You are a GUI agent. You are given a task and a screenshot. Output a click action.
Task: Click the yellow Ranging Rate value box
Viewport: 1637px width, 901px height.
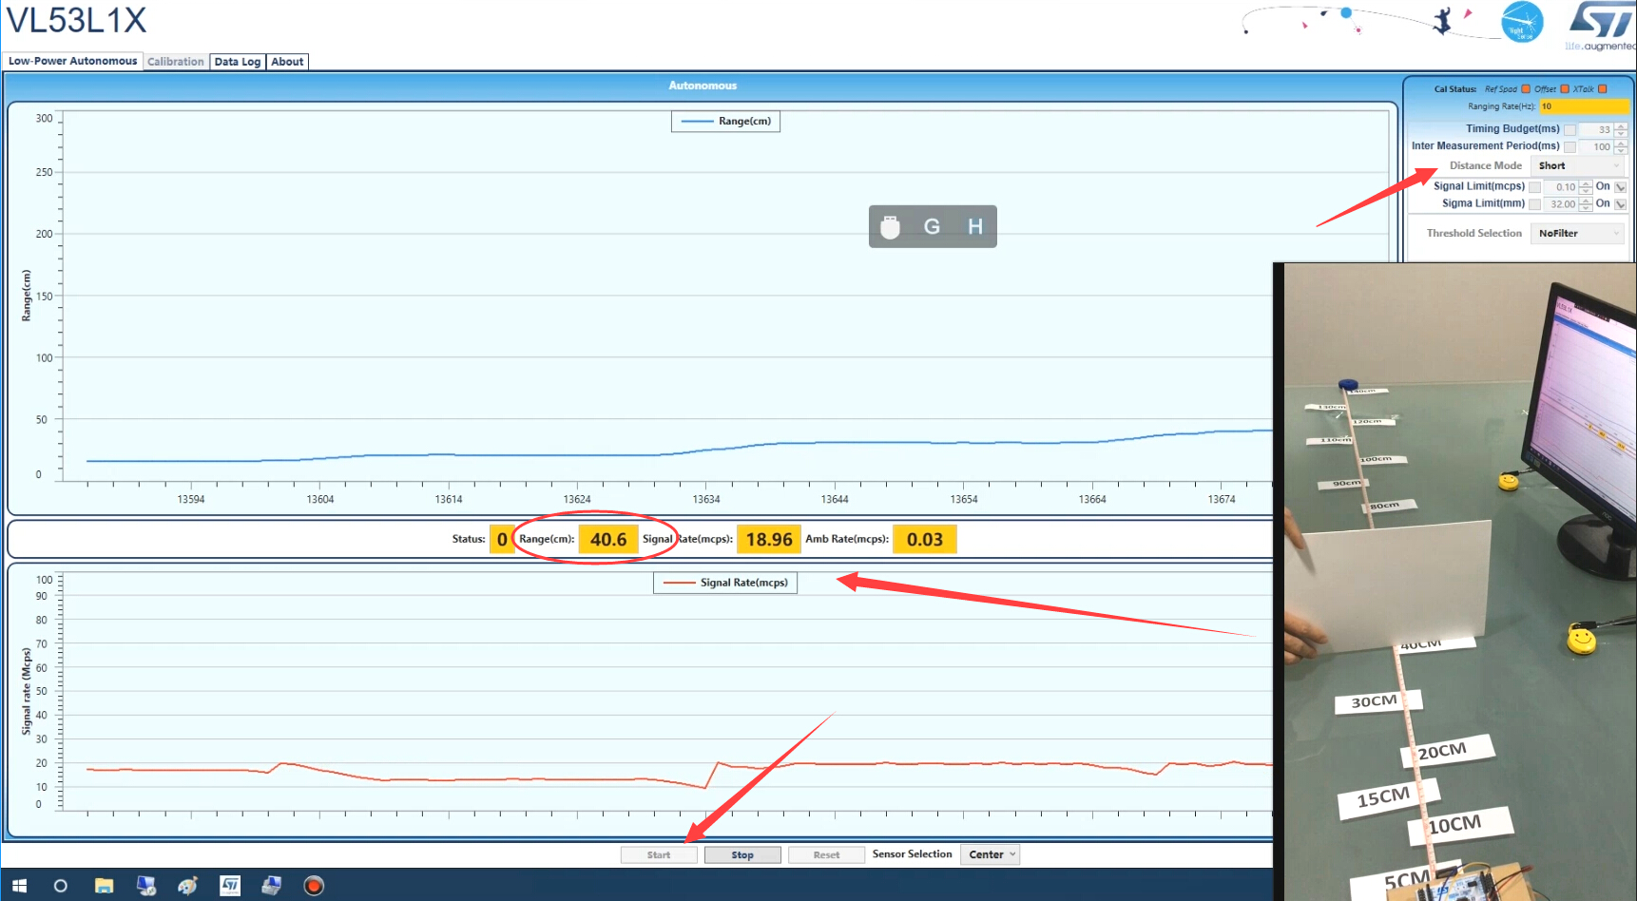1584,106
